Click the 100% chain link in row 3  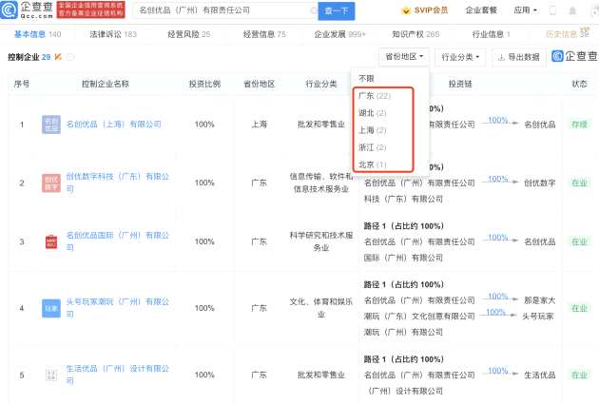(x=498, y=238)
